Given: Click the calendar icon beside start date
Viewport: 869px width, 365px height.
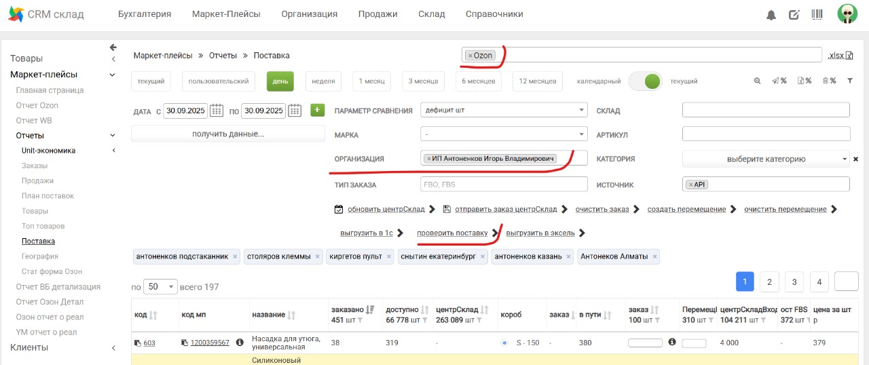Looking at the screenshot, I should coord(217,111).
